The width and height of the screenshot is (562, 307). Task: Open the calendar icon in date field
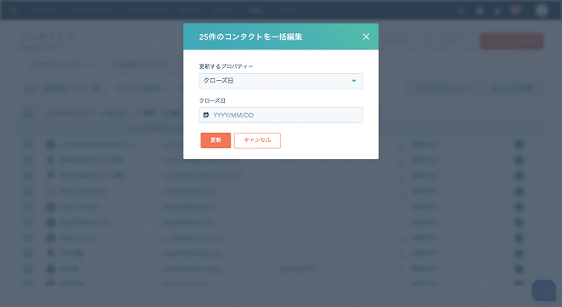[206, 115]
